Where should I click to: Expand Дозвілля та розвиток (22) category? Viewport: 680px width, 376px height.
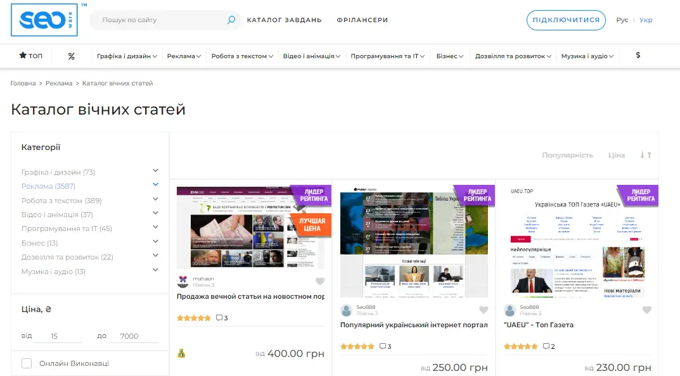click(x=155, y=256)
